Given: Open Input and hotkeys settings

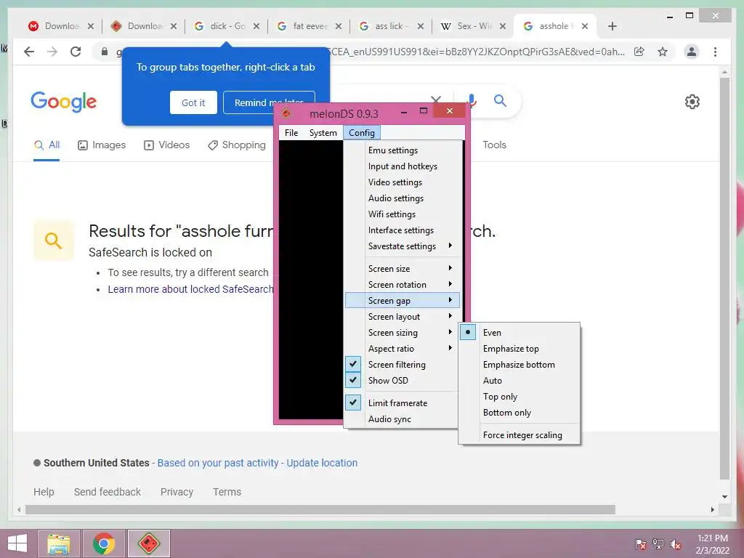Looking at the screenshot, I should [x=401, y=166].
